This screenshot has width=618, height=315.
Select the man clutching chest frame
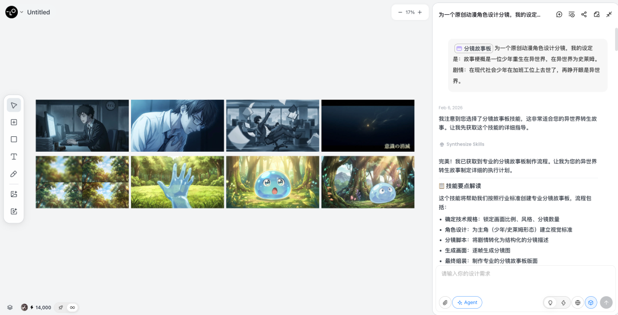[x=177, y=125]
